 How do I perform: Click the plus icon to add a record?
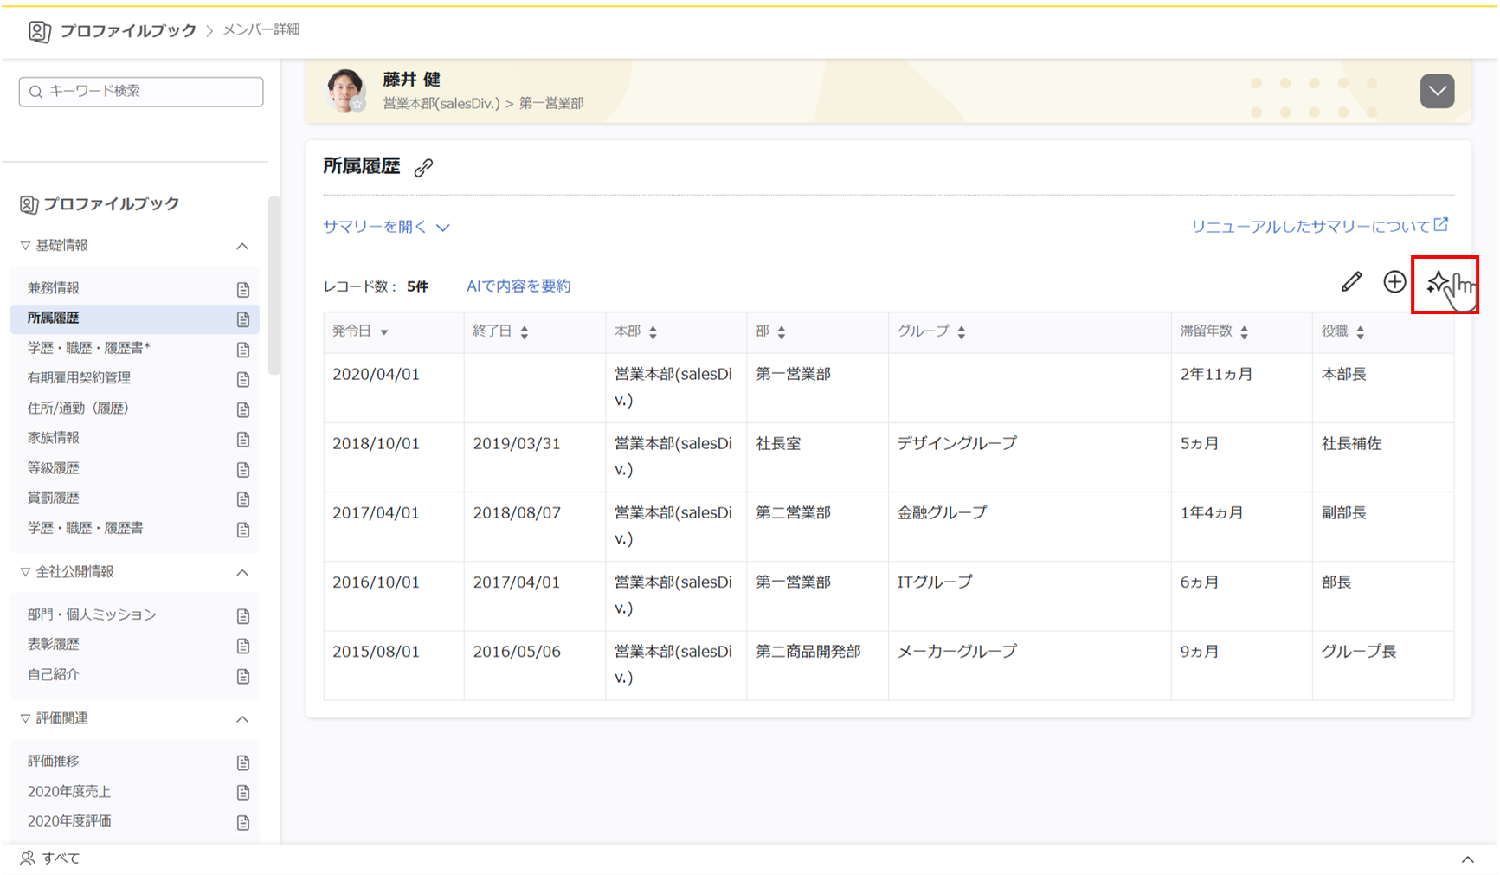pyautogui.click(x=1396, y=281)
